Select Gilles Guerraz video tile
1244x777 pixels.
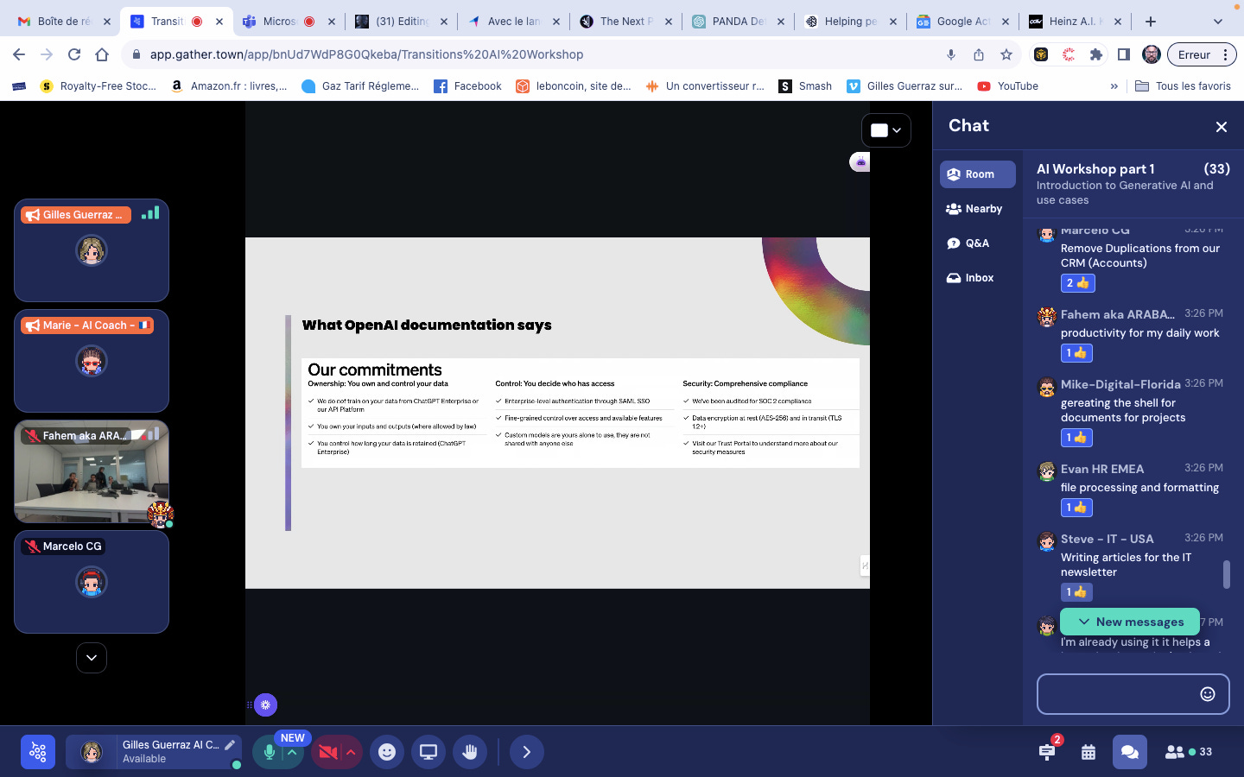[x=92, y=250]
